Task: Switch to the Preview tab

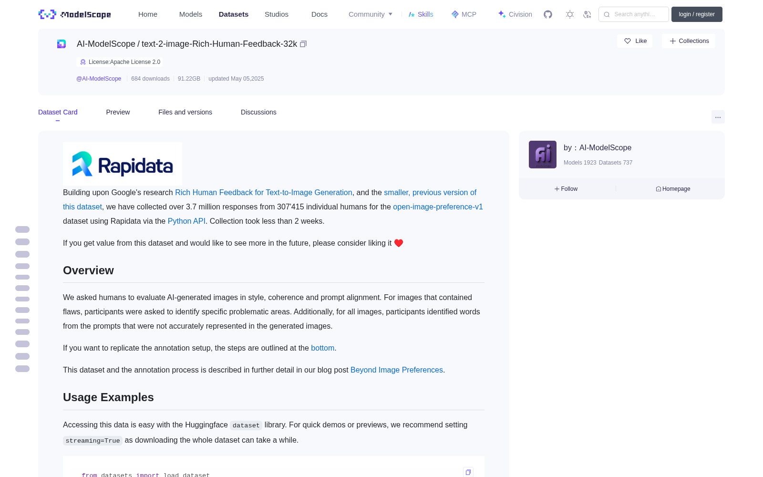Action: point(118,112)
